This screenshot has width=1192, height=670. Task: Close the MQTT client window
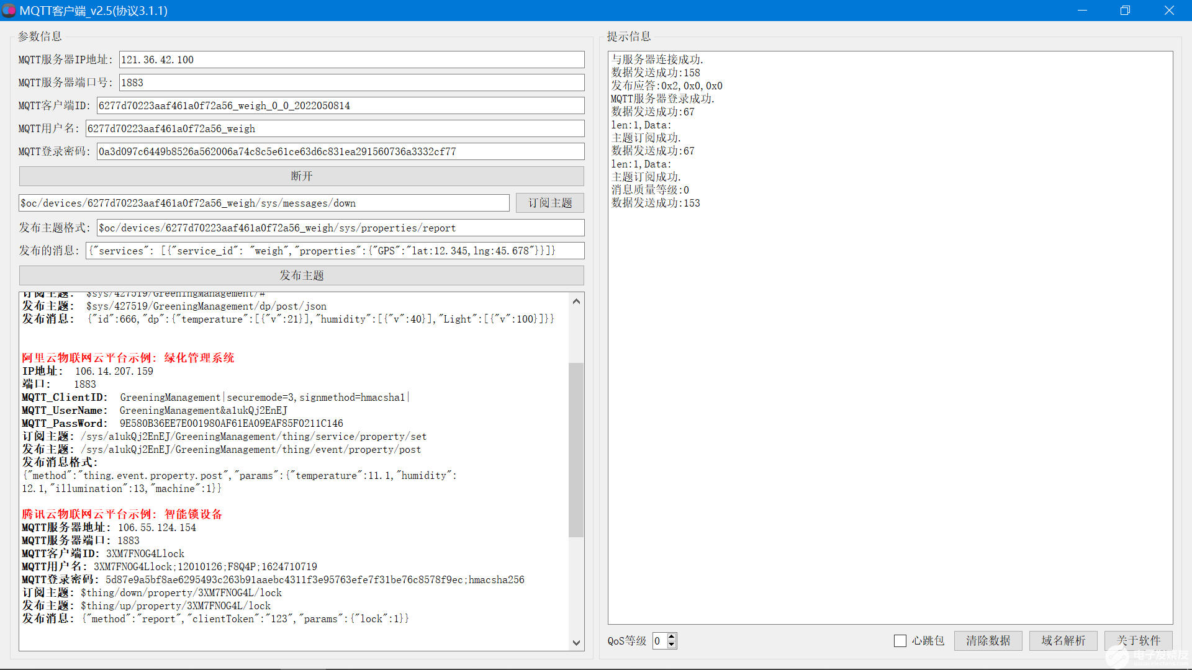(x=1169, y=11)
